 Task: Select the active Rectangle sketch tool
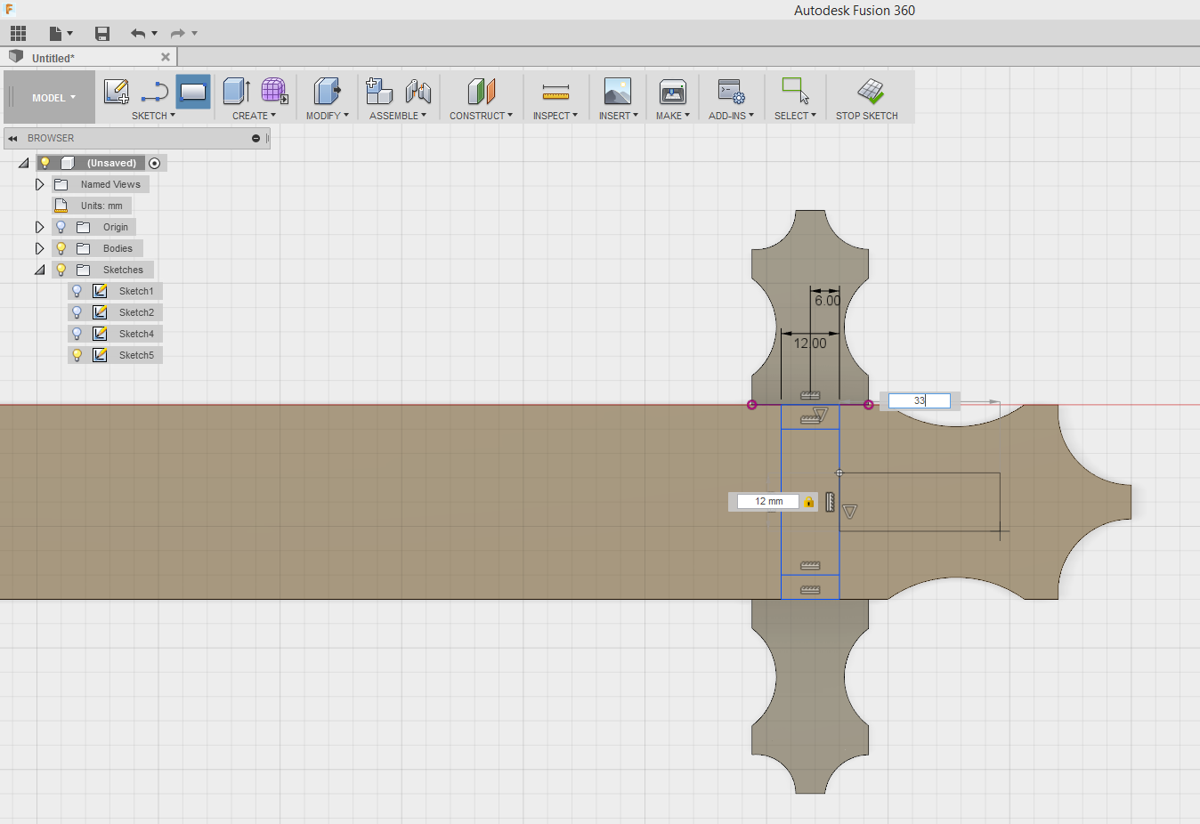(x=193, y=92)
